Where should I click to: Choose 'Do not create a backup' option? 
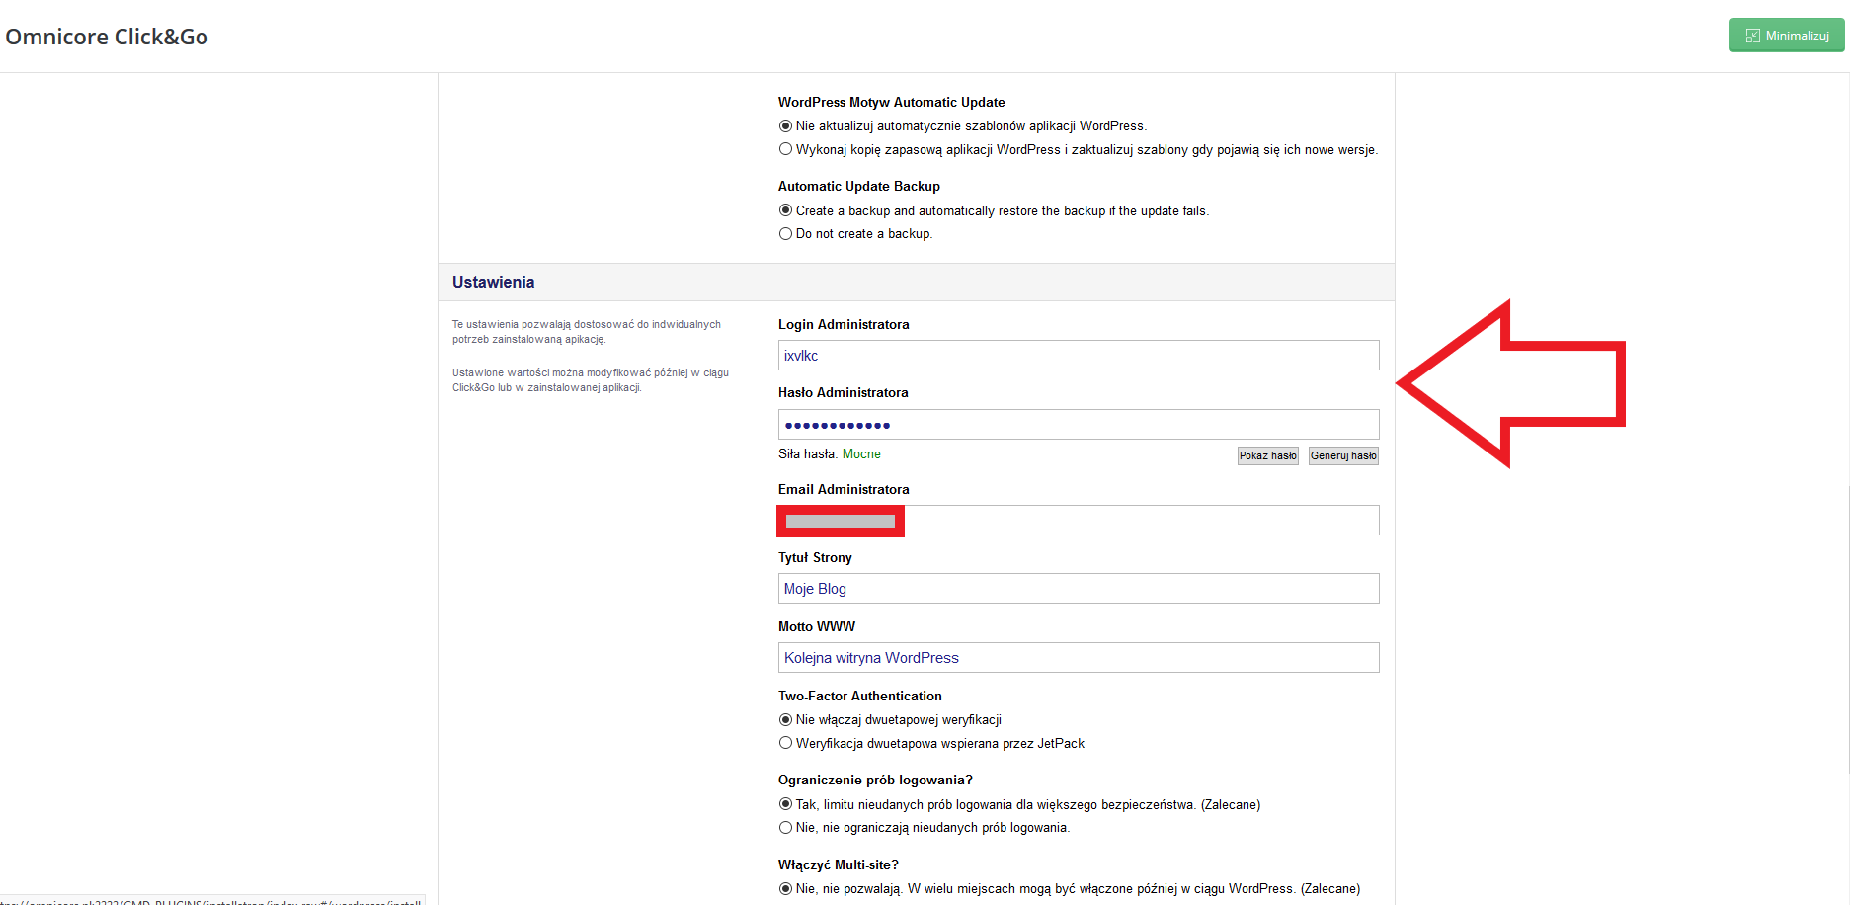point(786,234)
